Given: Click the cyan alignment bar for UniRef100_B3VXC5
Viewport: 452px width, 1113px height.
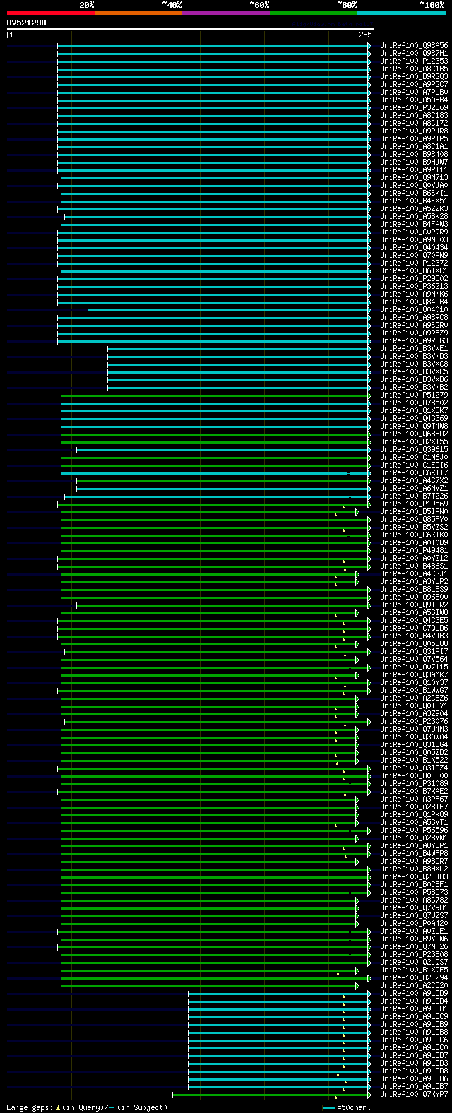Looking at the screenshot, I should click(237, 372).
